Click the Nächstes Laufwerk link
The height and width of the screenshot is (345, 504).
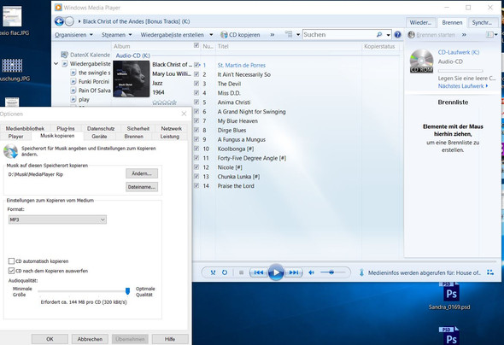coord(463,86)
